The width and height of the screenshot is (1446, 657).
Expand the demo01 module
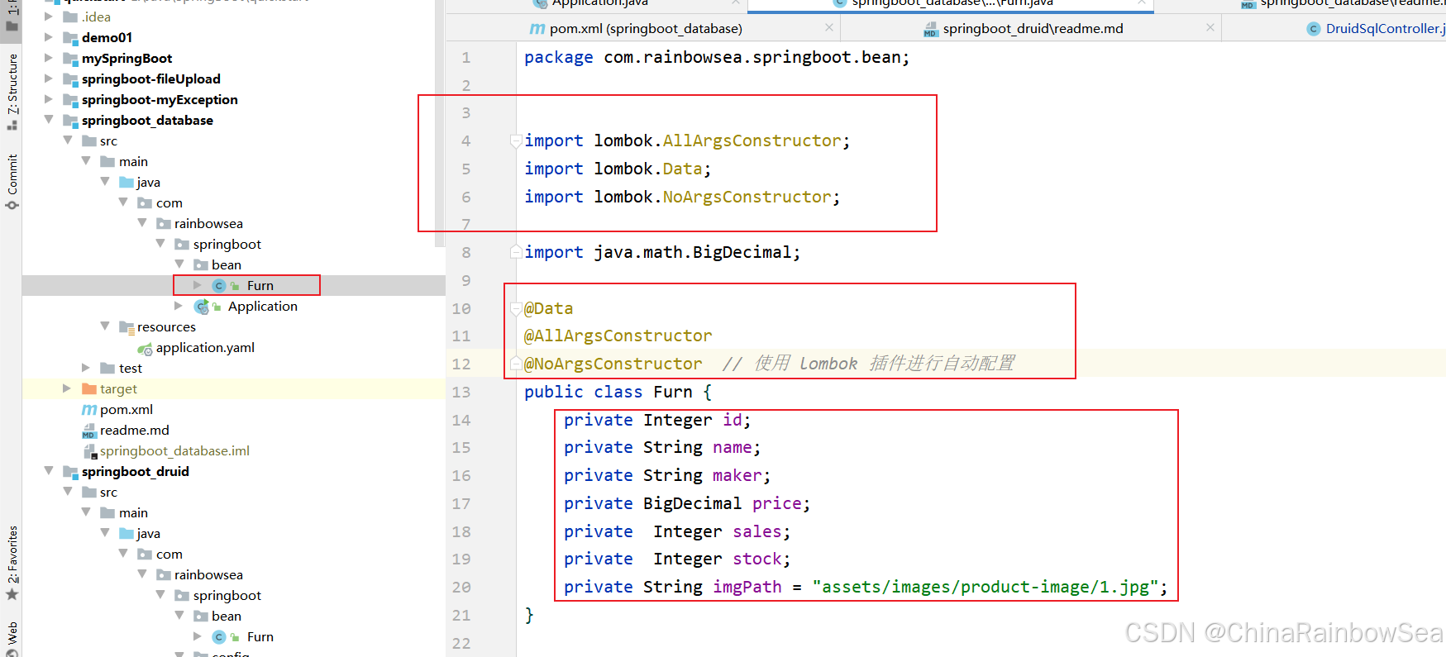tap(48, 37)
